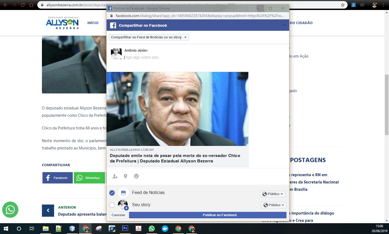The height and width of the screenshot is (234, 389).
Task: Tag friends icon in share dialog
Action: coord(115,176)
